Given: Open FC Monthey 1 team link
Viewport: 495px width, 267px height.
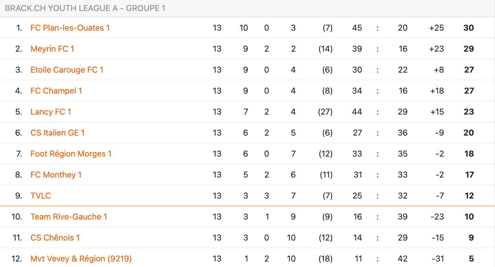Looking at the screenshot, I should pos(56,175).
